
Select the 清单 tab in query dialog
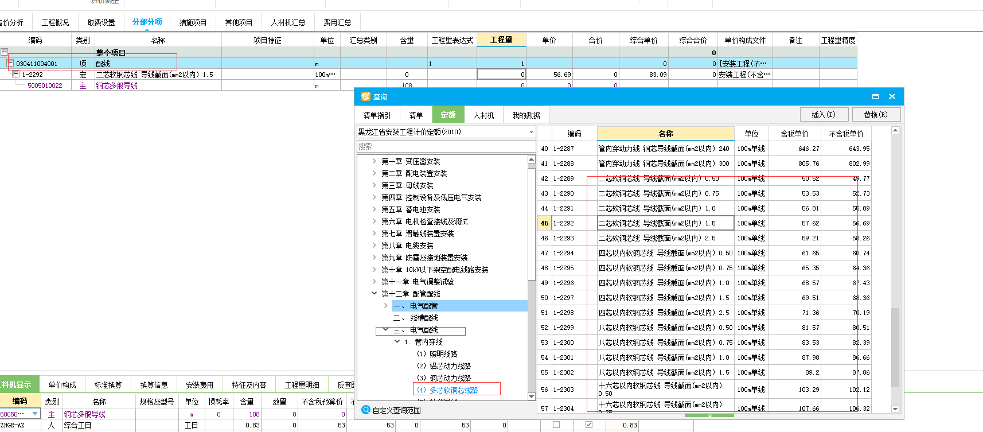[x=416, y=115]
